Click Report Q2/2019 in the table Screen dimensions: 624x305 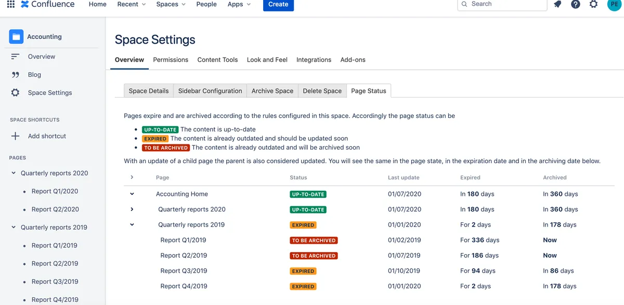pyautogui.click(x=184, y=256)
